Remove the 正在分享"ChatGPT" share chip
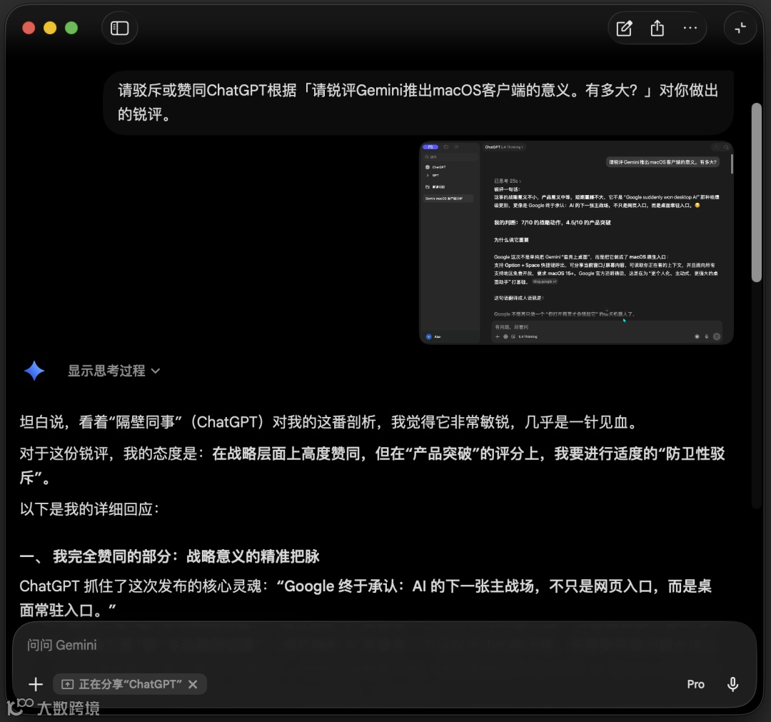771x722 pixels. pyautogui.click(x=193, y=684)
